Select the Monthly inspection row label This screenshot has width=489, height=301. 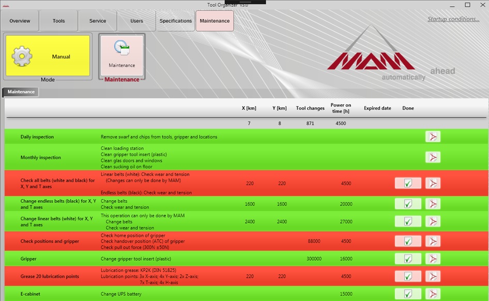click(40, 157)
